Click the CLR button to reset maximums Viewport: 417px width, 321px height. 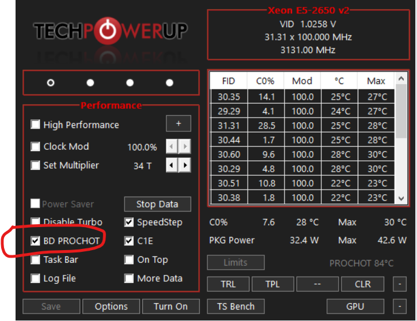pyautogui.click(x=363, y=284)
